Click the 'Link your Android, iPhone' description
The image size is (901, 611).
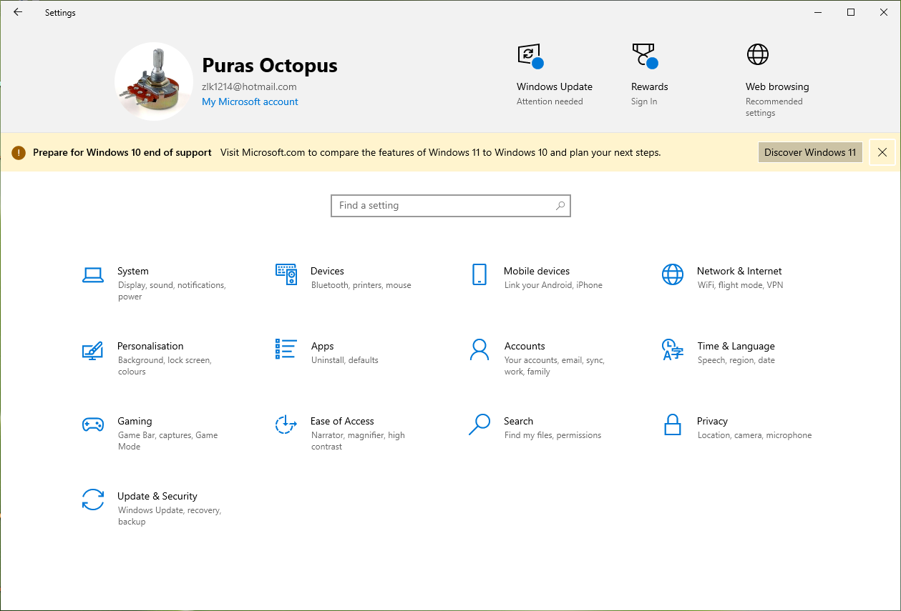point(553,285)
